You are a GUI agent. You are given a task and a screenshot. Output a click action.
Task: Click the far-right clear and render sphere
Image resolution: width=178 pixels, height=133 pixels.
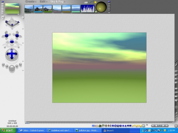[x=20, y=64]
